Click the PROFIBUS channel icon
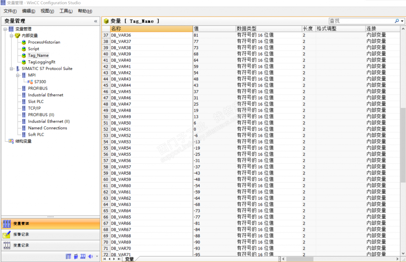The width and height of the screenshot is (406, 262). tap(24, 88)
